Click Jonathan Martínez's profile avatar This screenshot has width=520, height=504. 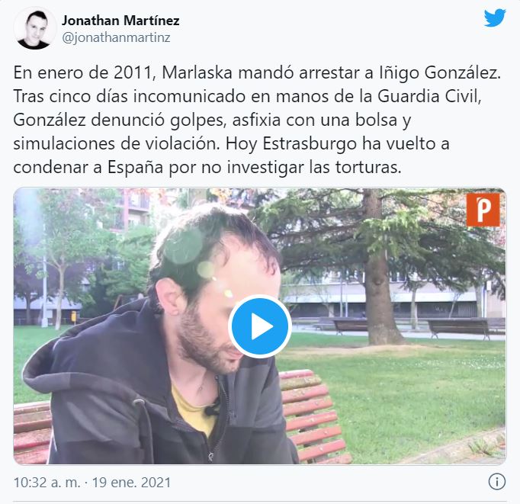34,29
